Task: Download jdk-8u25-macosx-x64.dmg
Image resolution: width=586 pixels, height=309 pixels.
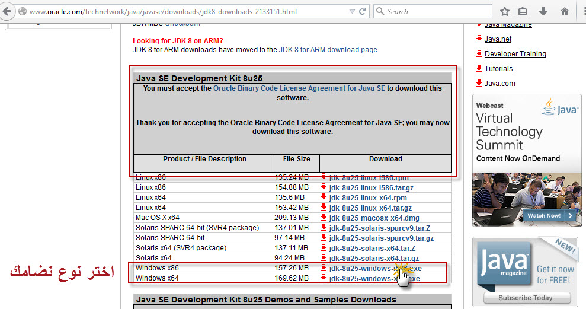Action: (374, 218)
